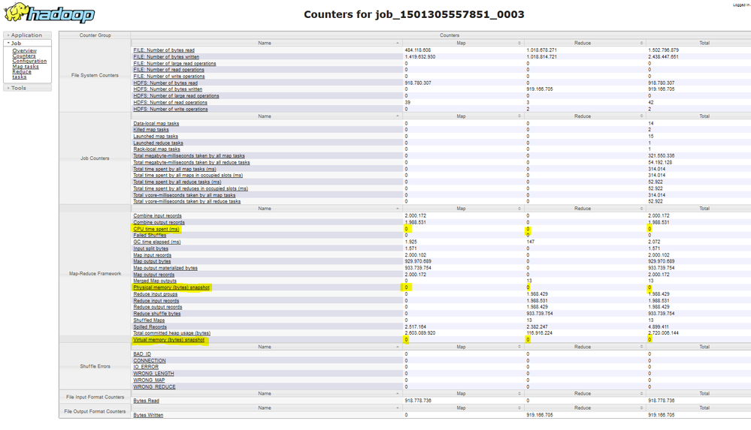Select the page title Counters for job_1501305557851_0003
This screenshot has height=430, width=751.
tap(413, 14)
